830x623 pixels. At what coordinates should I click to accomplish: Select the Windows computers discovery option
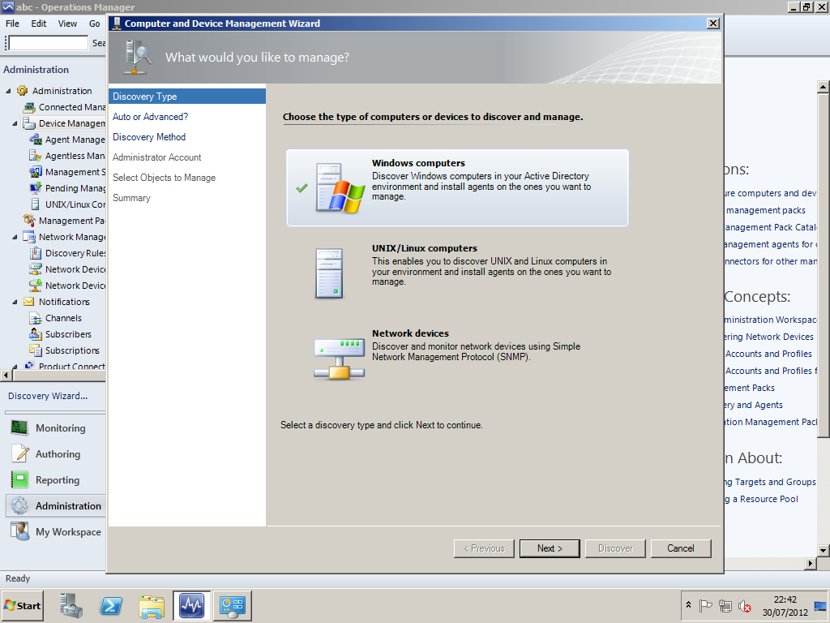pyautogui.click(x=457, y=188)
